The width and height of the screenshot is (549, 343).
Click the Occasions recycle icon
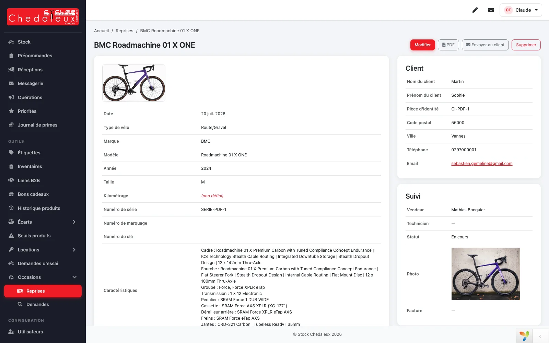click(11, 277)
